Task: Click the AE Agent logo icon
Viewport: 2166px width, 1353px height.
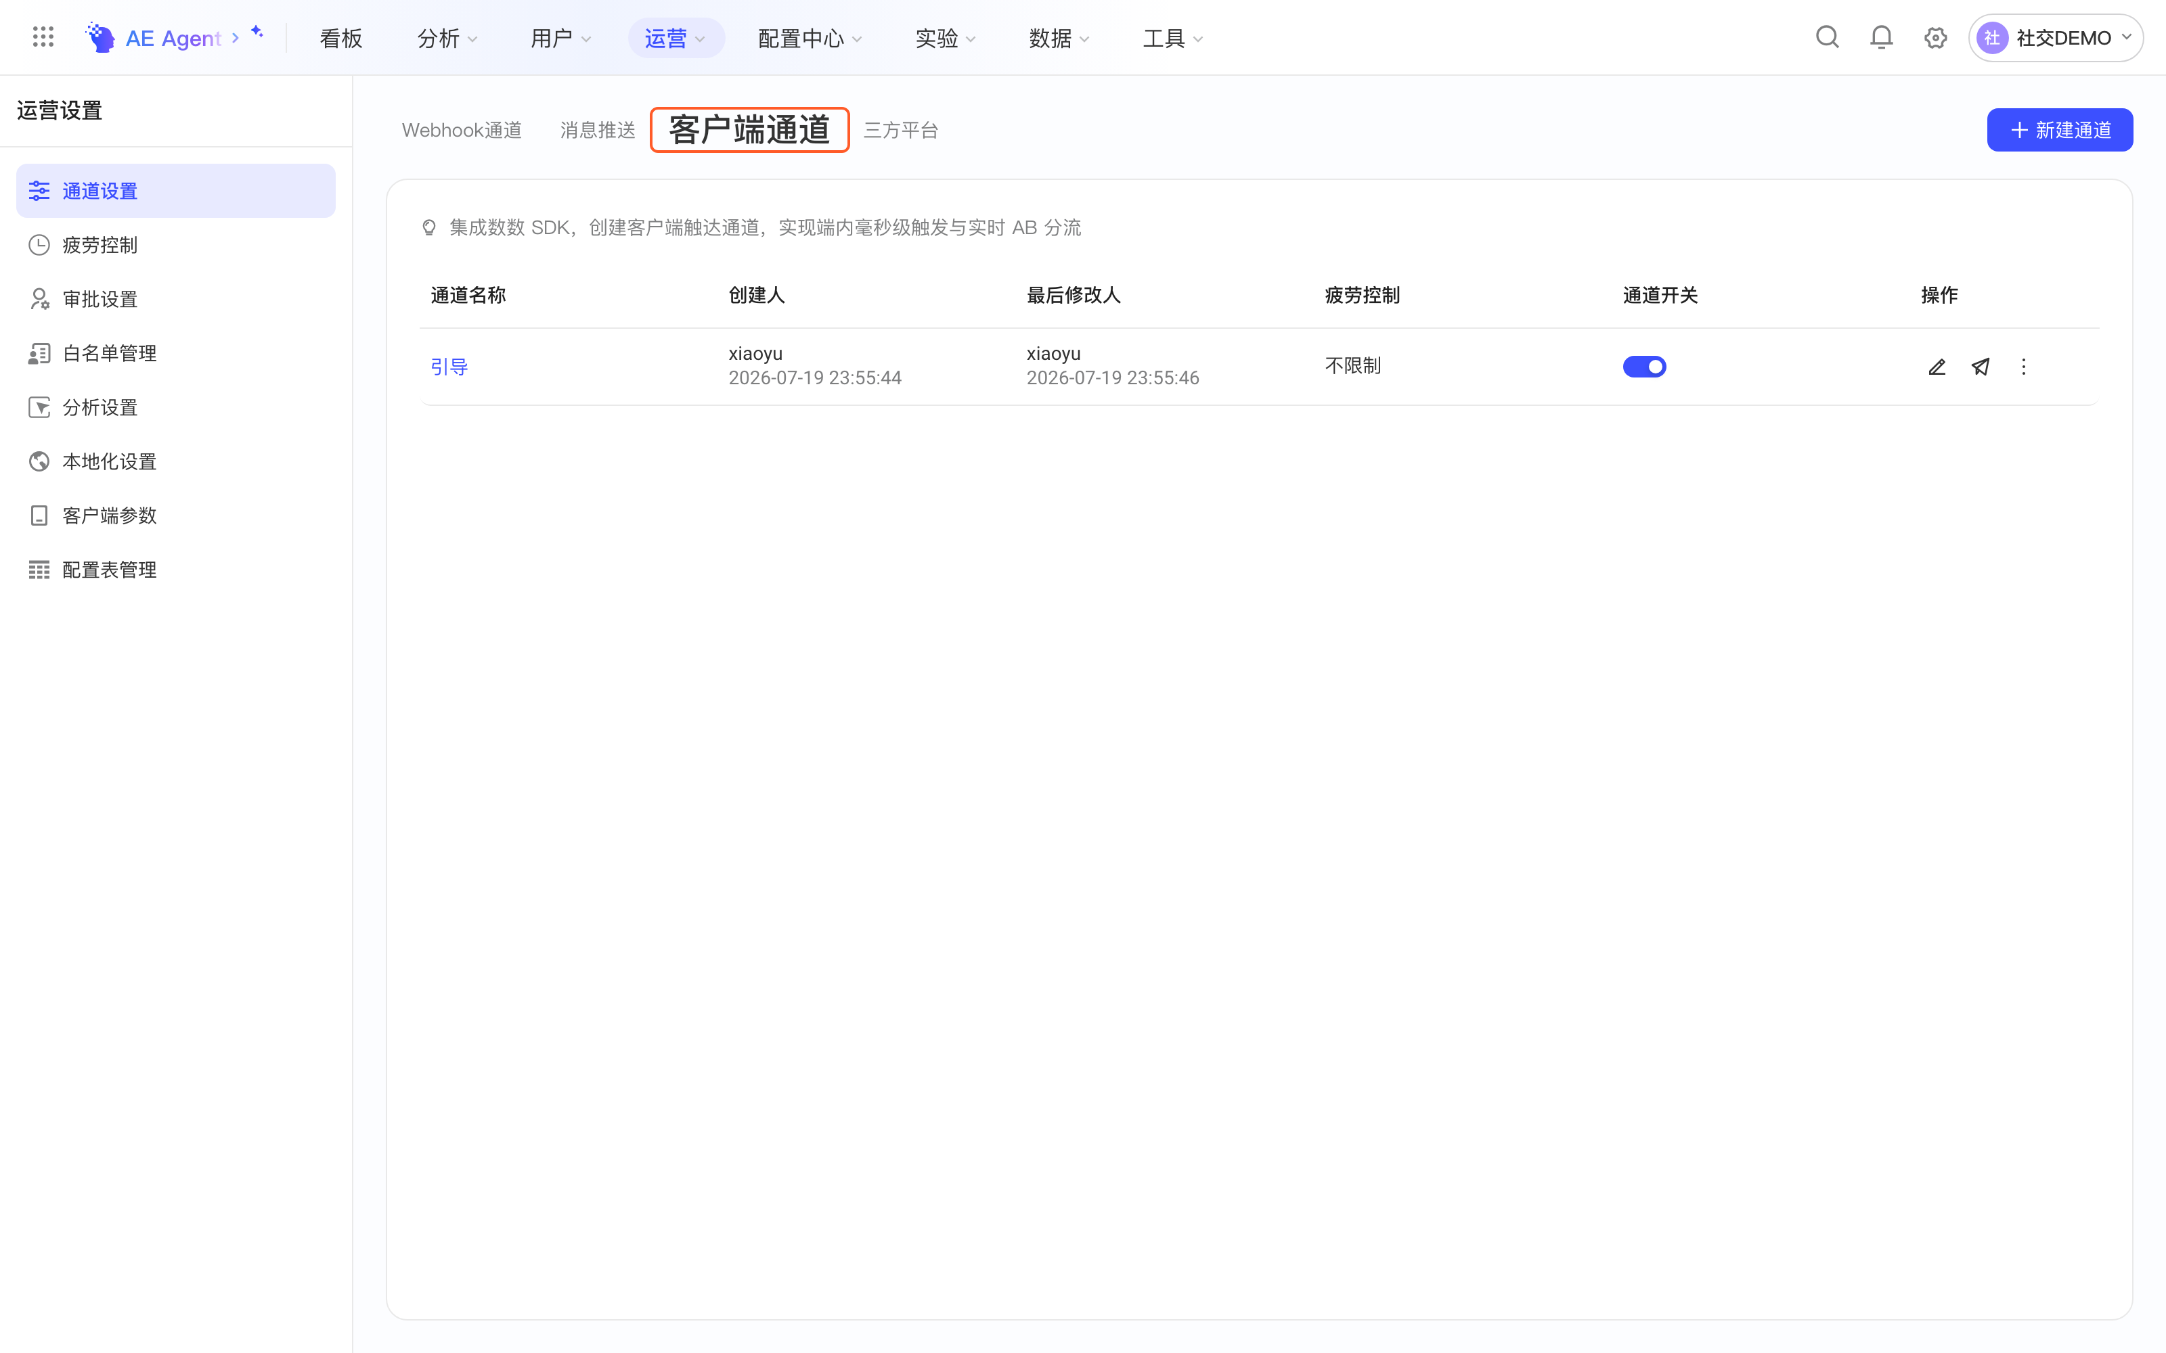Action: (100, 38)
